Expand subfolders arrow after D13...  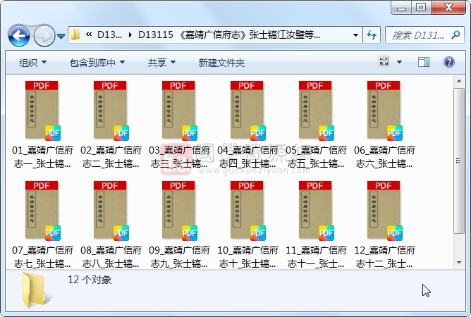pyautogui.click(x=130, y=35)
